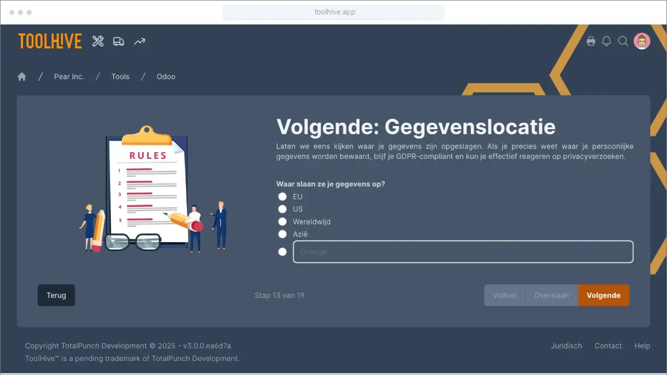Navigate home using the house icon
This screenshot has height=375, width=667.
click(21, 76)
